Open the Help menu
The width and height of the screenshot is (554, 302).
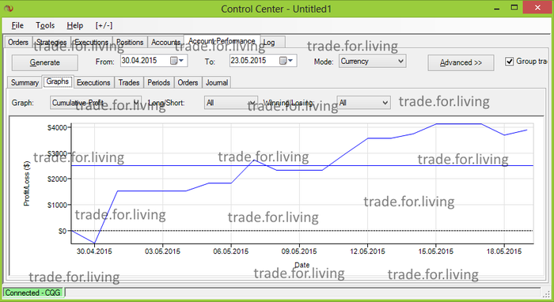75,25
